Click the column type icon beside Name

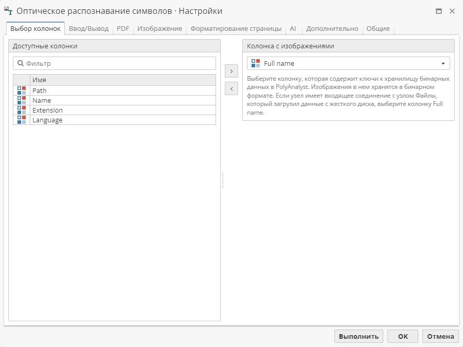click(x=21, y=100)
